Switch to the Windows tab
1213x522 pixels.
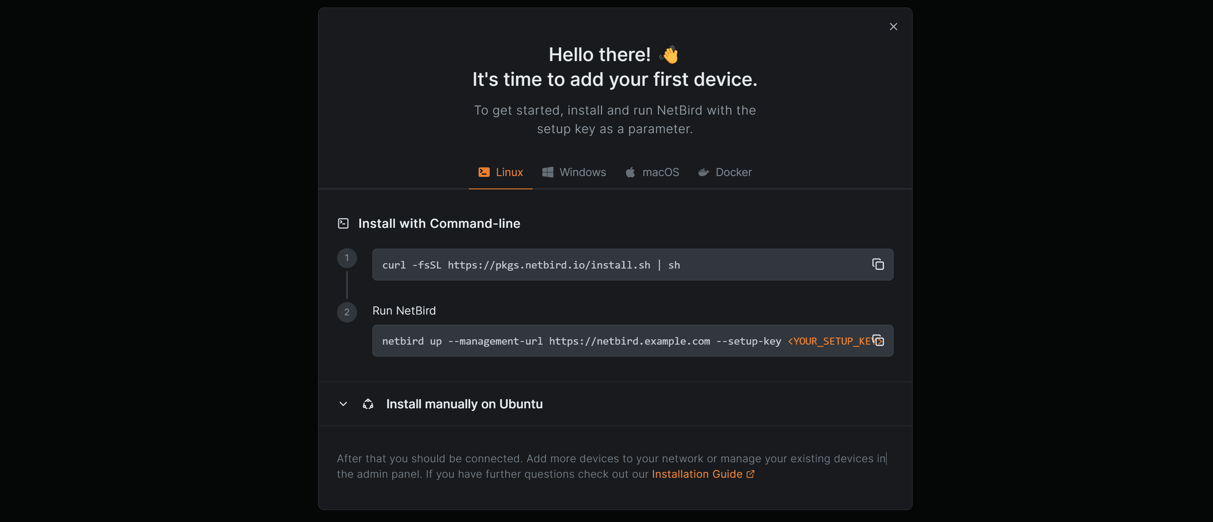point(582,172)
